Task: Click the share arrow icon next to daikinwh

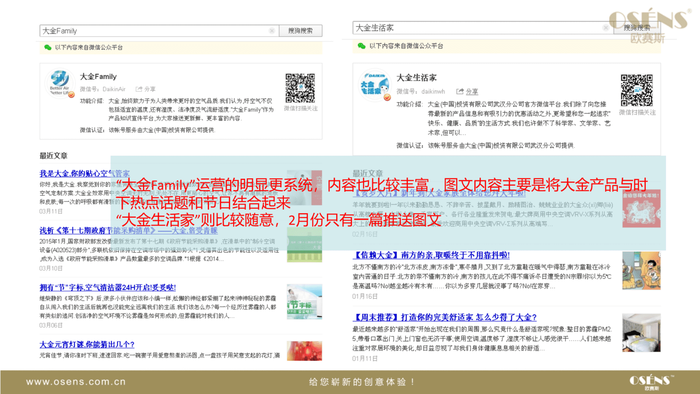Action: pyautogui.click(x=460, y=91)
